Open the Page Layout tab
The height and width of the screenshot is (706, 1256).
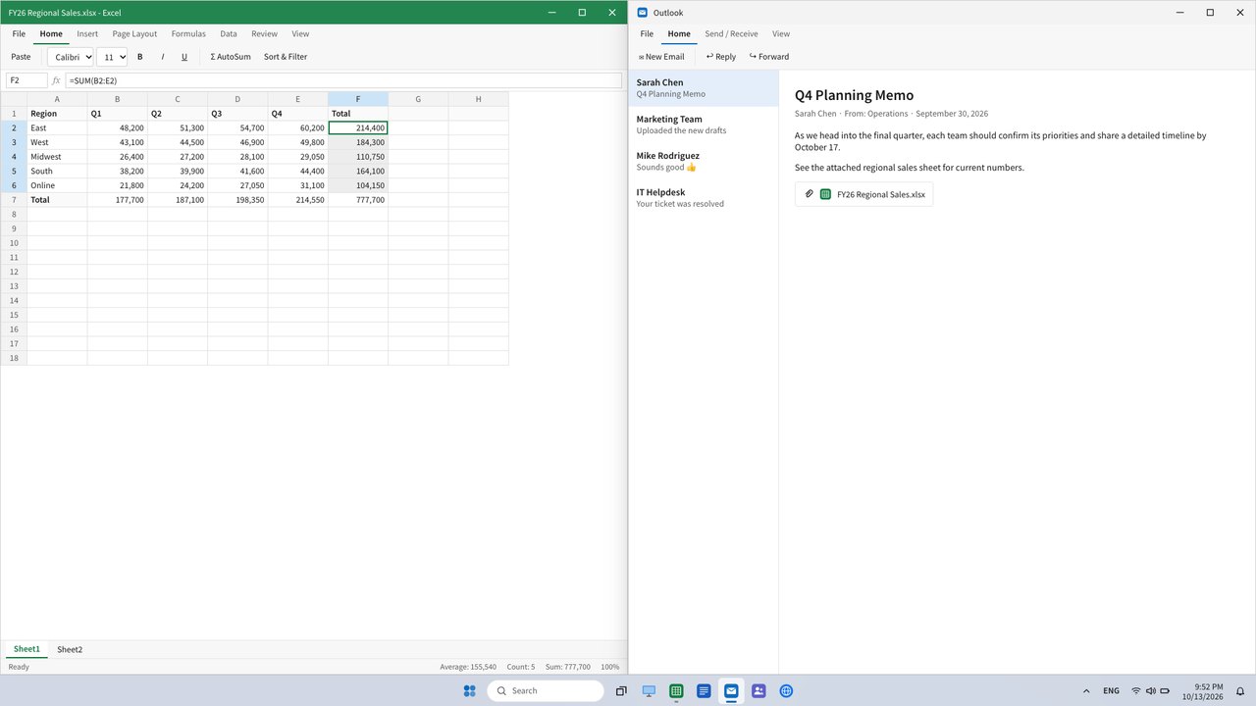click(134, 33)
